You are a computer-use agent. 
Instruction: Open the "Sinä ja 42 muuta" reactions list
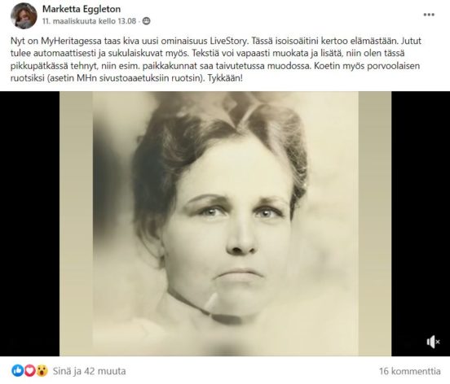pos(89,371)
